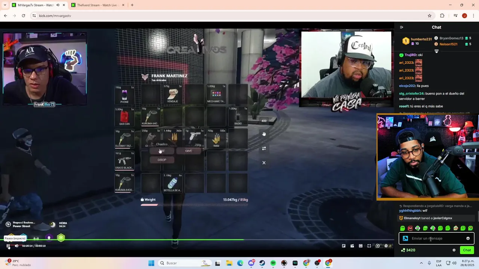This screenshot has height=269, width=479.
Task: Switch to Thefiverd Stream tab
Action: tap(98, 5)
